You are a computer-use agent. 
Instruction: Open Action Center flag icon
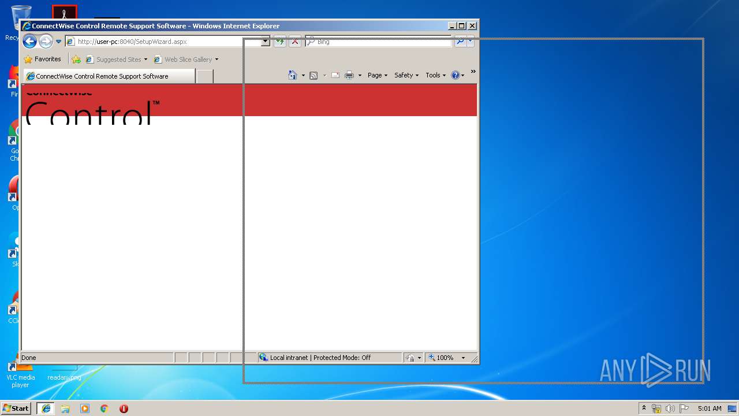pos(684,408)
